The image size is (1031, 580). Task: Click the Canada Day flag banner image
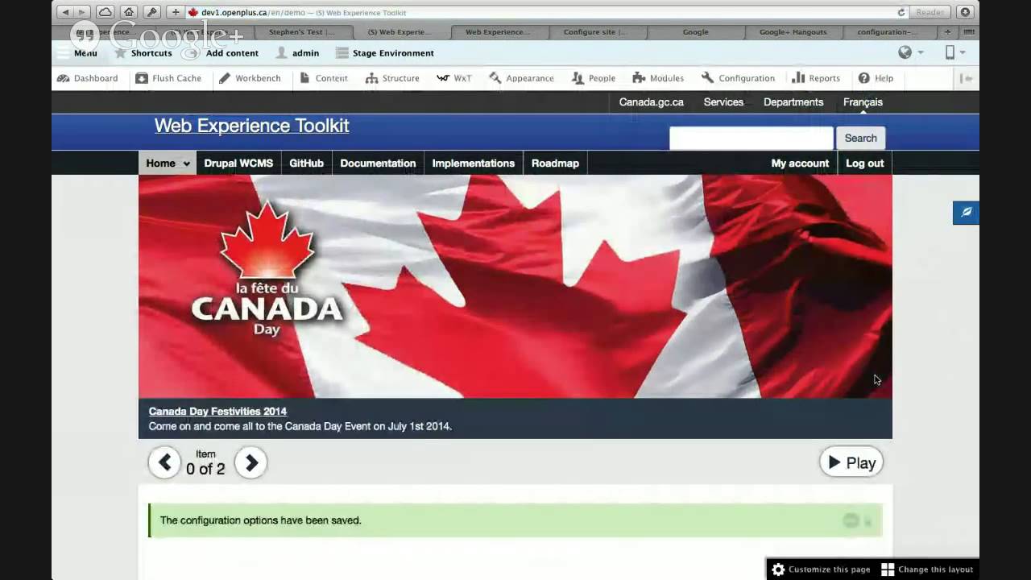[x=515, y=287]
